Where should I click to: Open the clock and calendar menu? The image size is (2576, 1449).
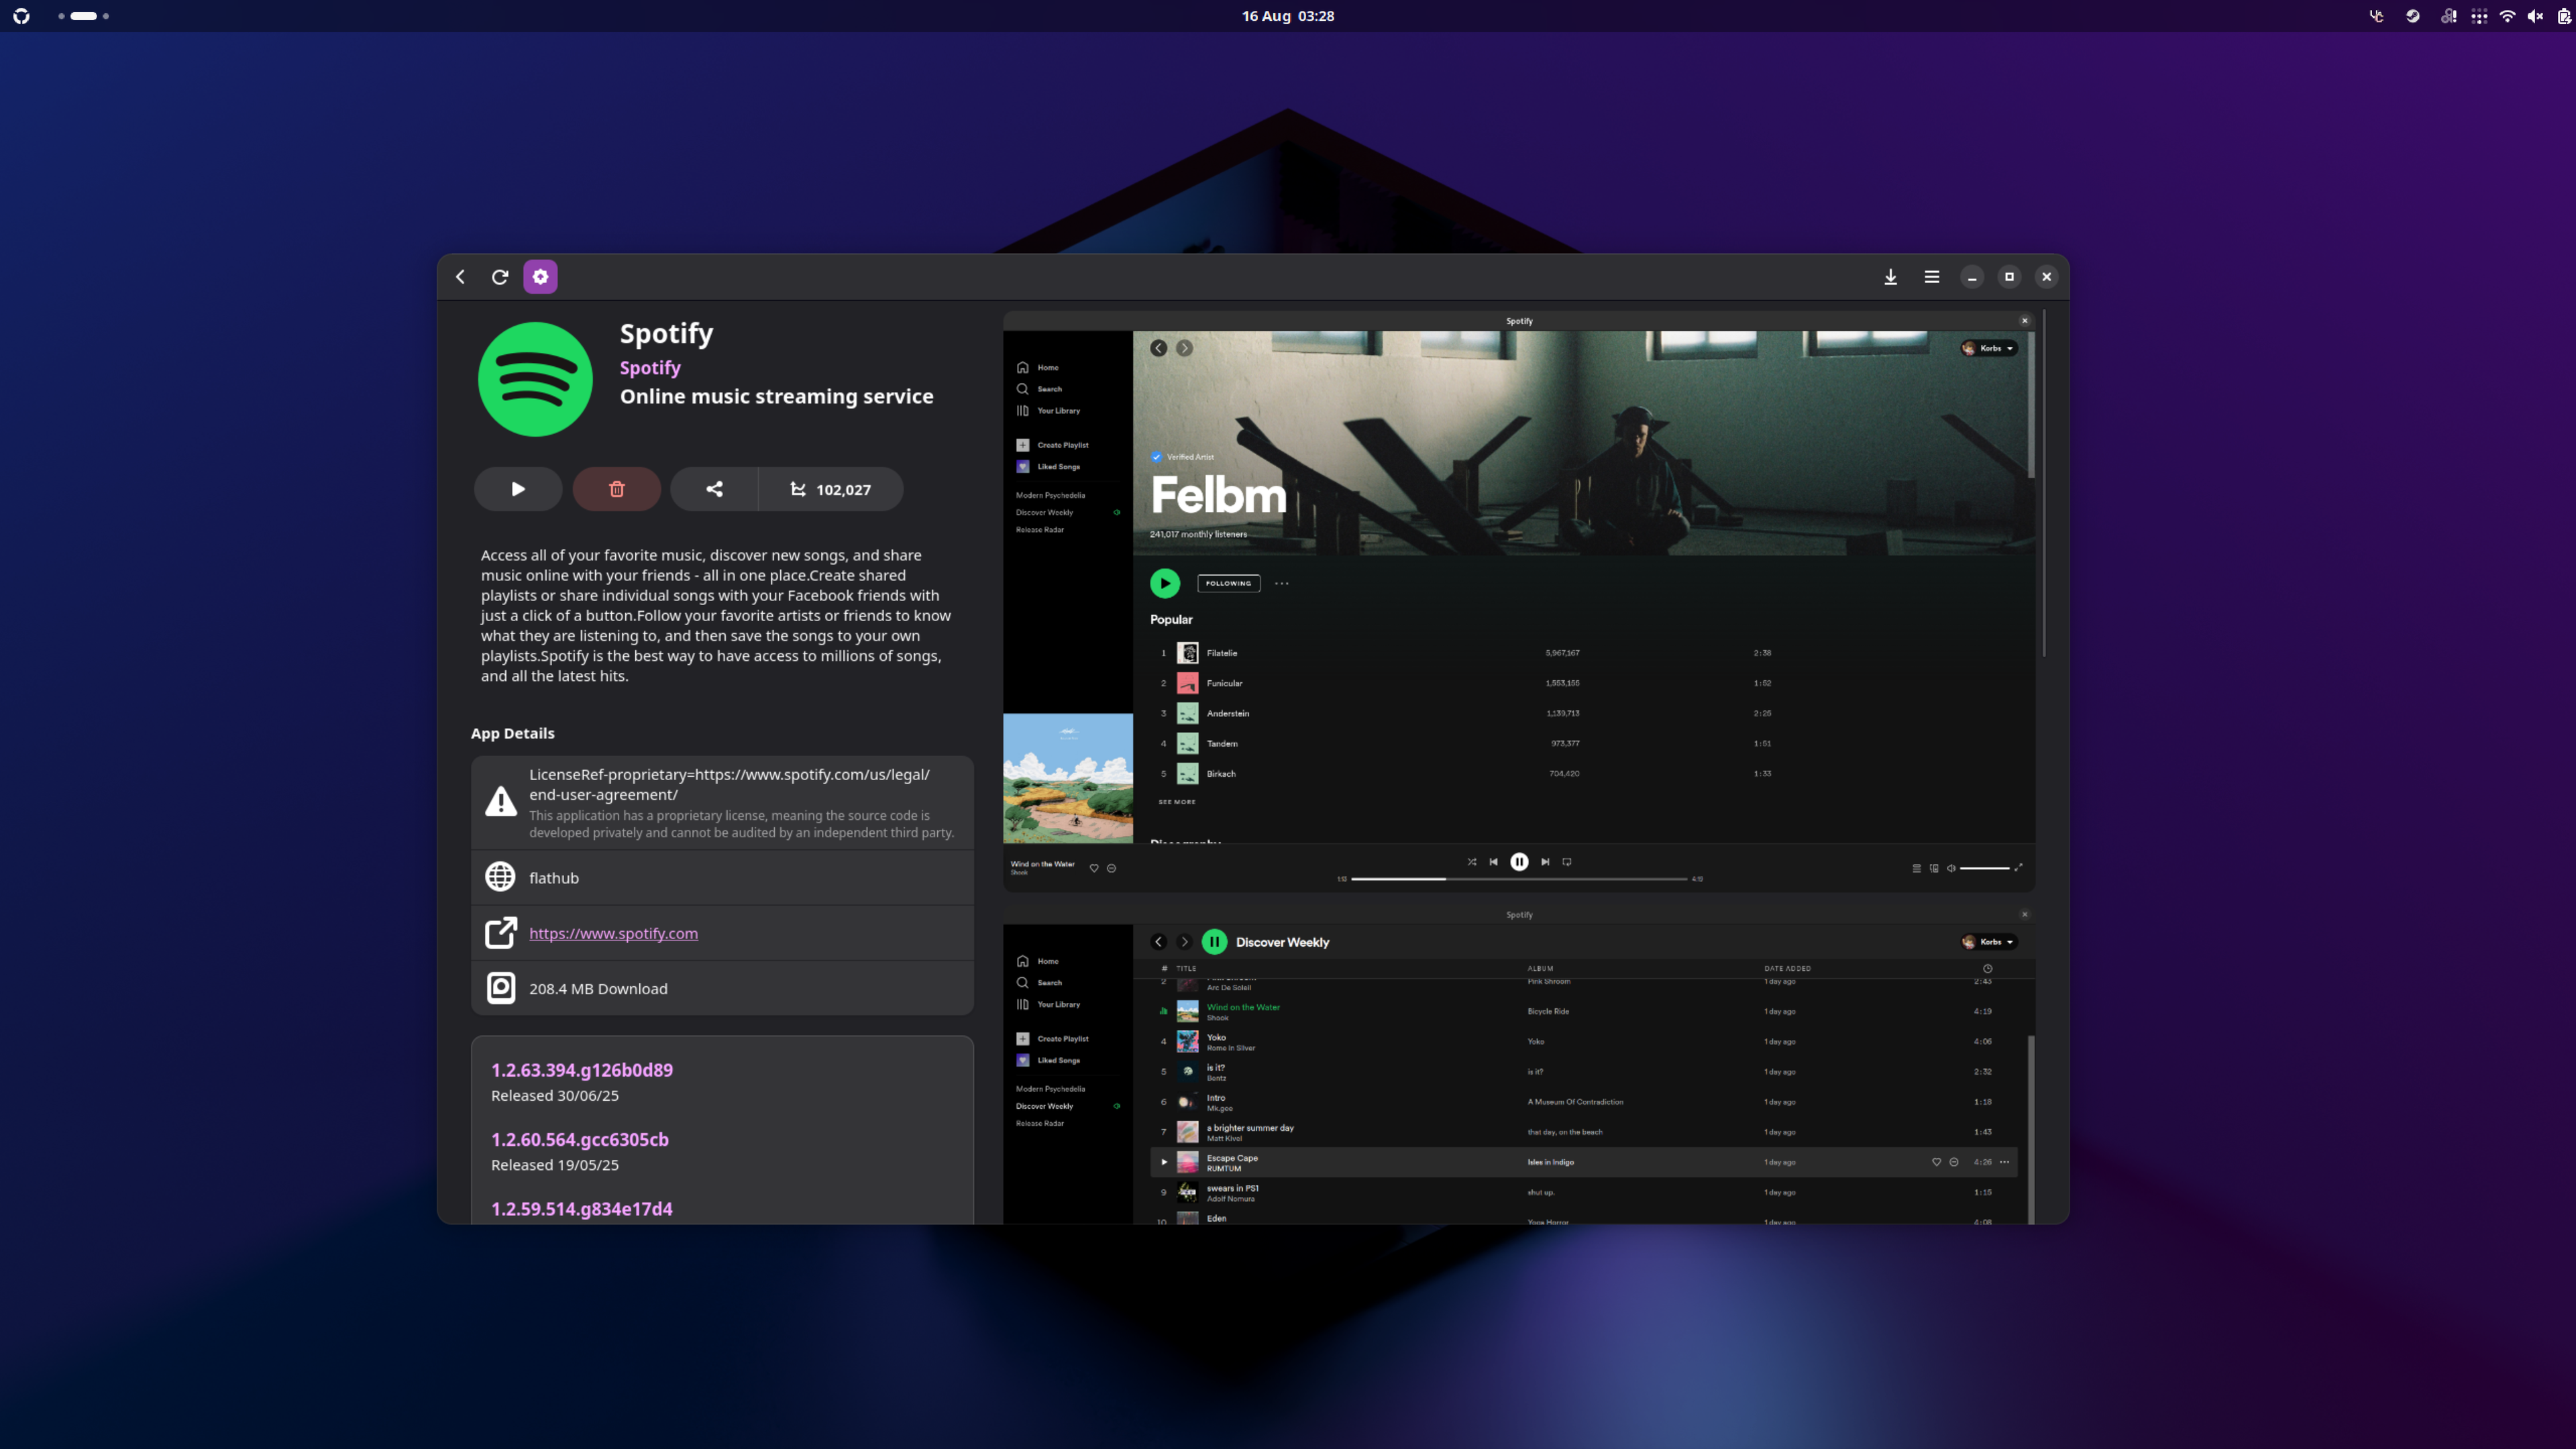1287,16
